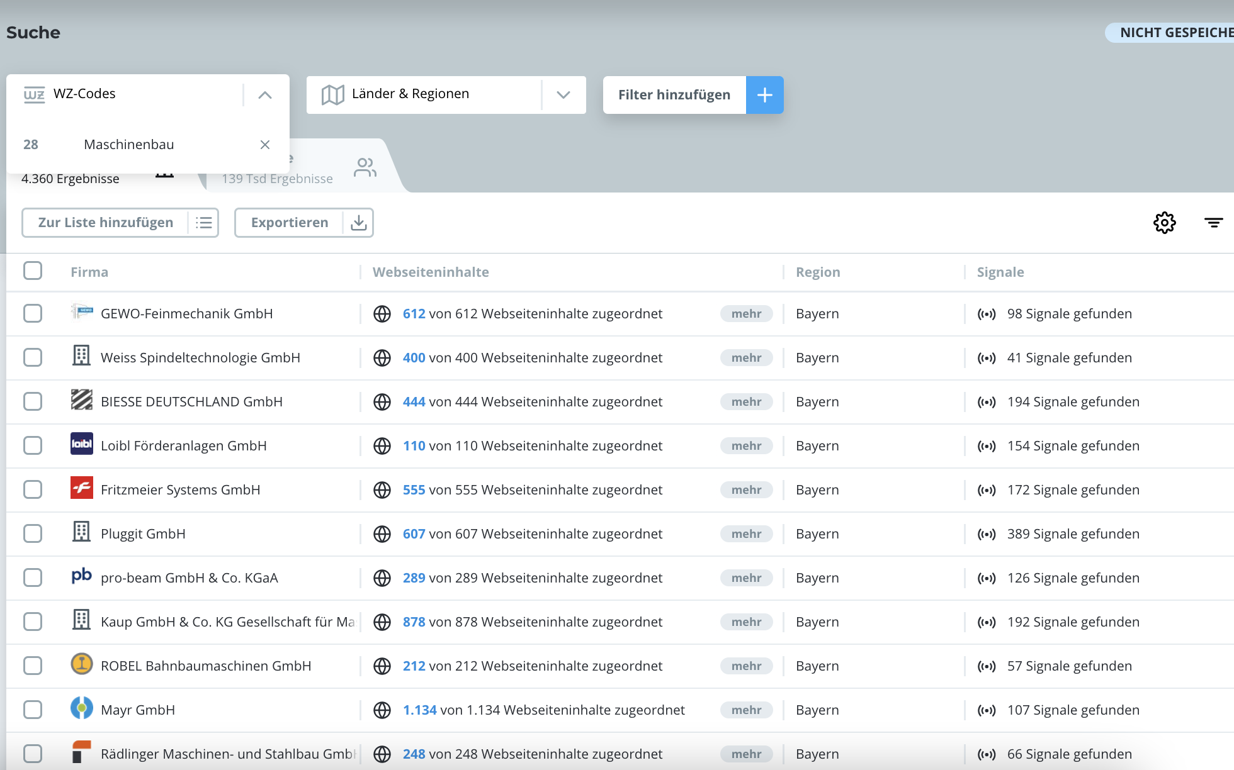Click the globe icon for GEWO-Feinmechanik row
The image size is (1234, 770).
(x=382, y=314)
